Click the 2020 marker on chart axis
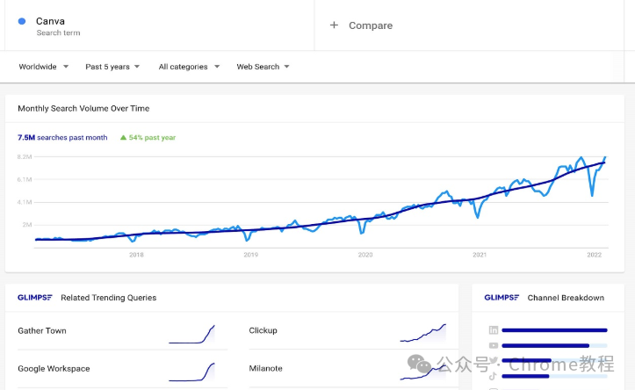Image resolution: width=635 pixels, height=390 pixels. pyautogui.click(x=365, y=255)
